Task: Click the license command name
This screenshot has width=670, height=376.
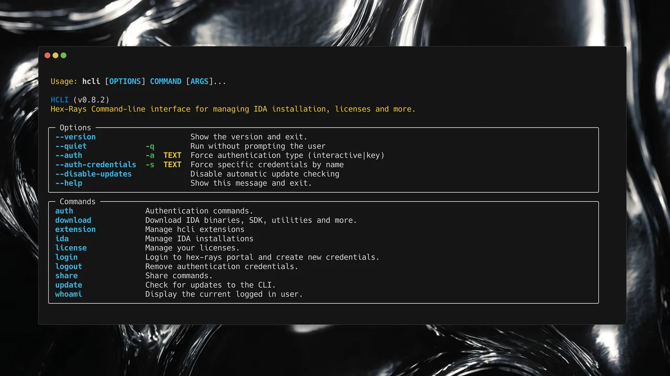Action: click(x=71, y=248)
